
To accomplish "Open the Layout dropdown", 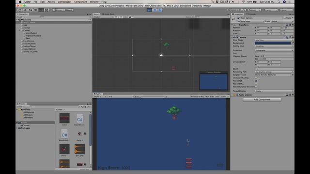I will coord(286,10).
